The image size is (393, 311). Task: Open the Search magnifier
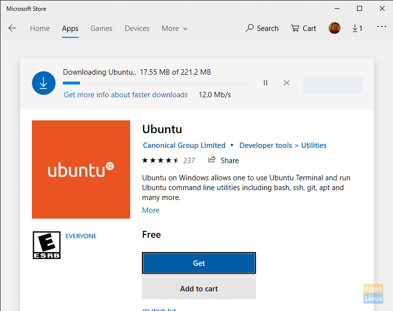pos(262,28)
